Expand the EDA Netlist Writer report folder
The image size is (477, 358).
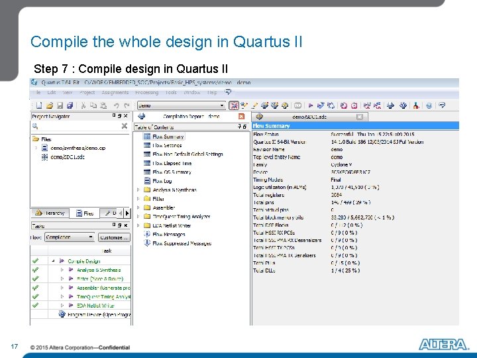tap(138, 225)
